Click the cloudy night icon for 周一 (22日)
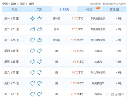This screenshot has height=100, width=128. tap(39, 18)
